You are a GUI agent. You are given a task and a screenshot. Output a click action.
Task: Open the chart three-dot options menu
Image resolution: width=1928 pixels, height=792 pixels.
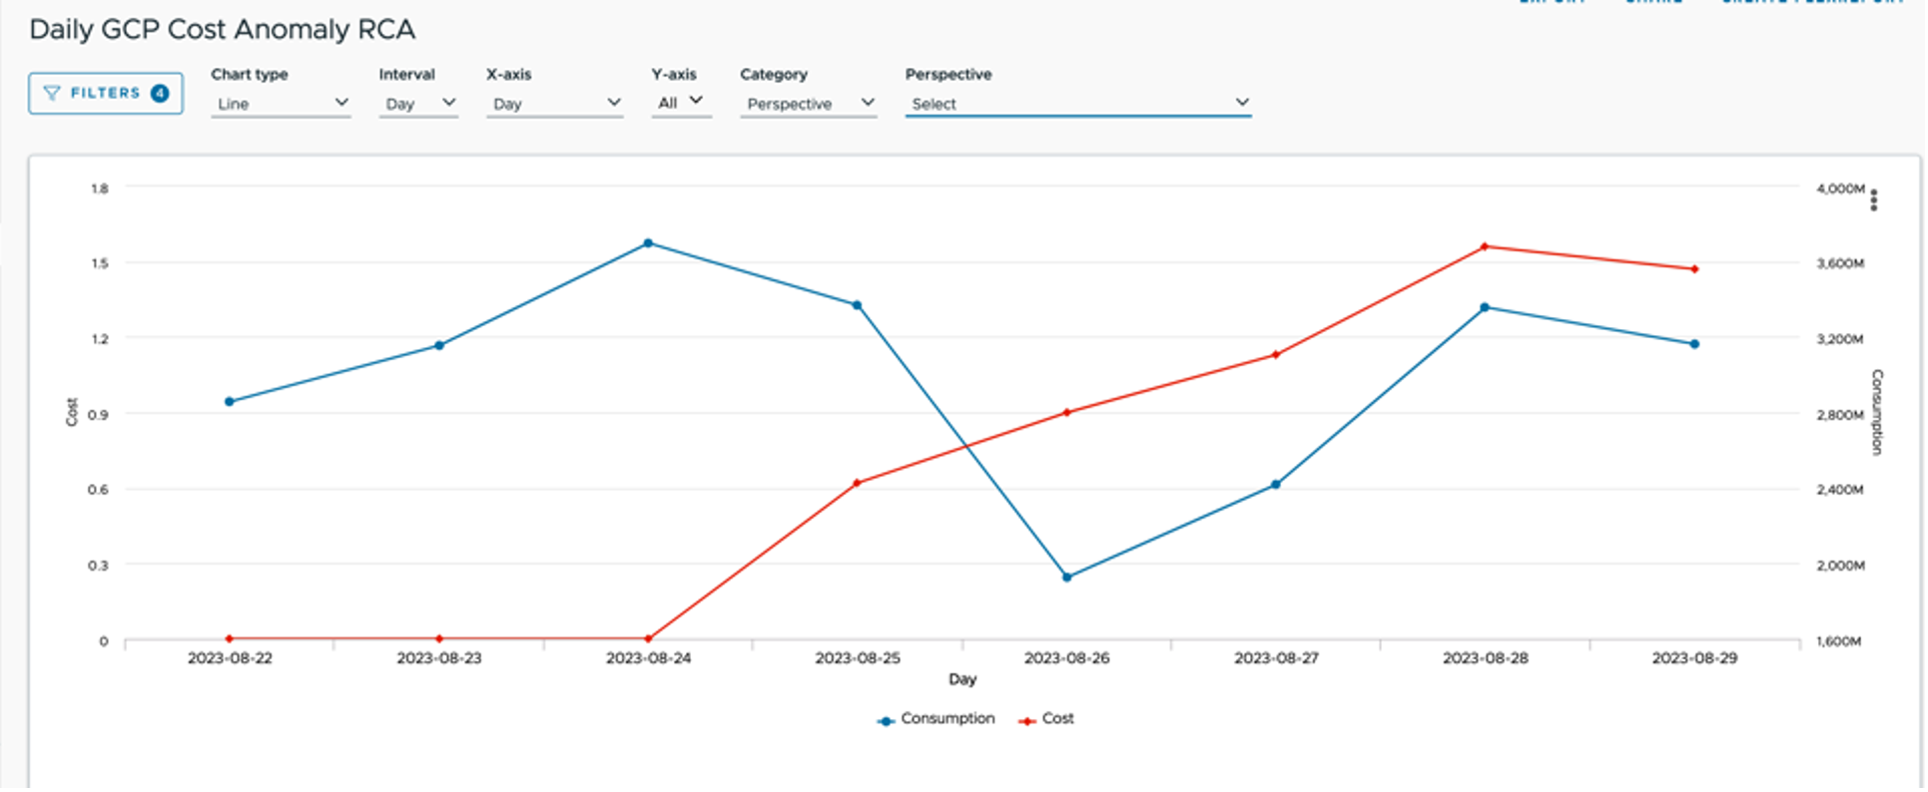[x=1874, y=199]
